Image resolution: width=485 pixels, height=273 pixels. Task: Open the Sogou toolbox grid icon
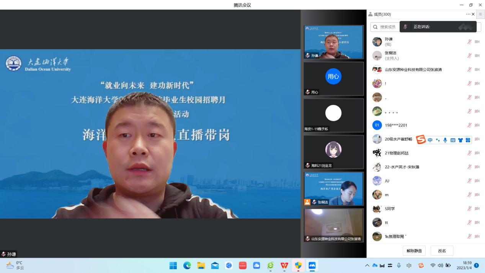pos(468,140)
